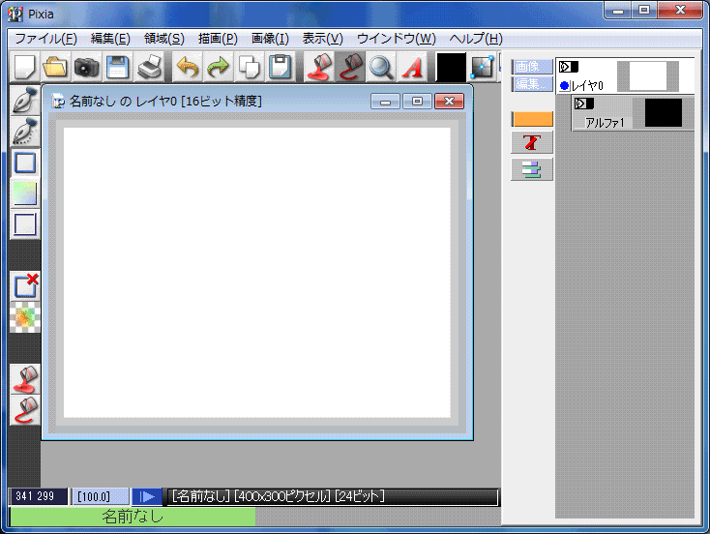The width and height of the screenshot is (710, 534).
Task: Open the 領域(S) menu
Action: click(x=163, y=39)
